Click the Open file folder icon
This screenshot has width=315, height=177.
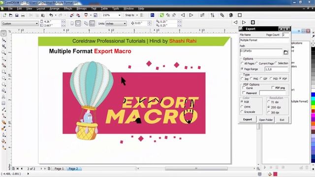click(x=11, y=15)
